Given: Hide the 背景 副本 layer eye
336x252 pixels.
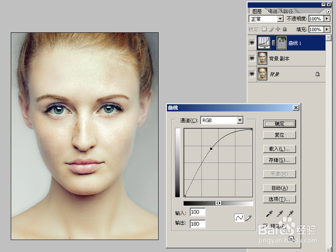Looking at the screenshot, I should tap(252, 58).
